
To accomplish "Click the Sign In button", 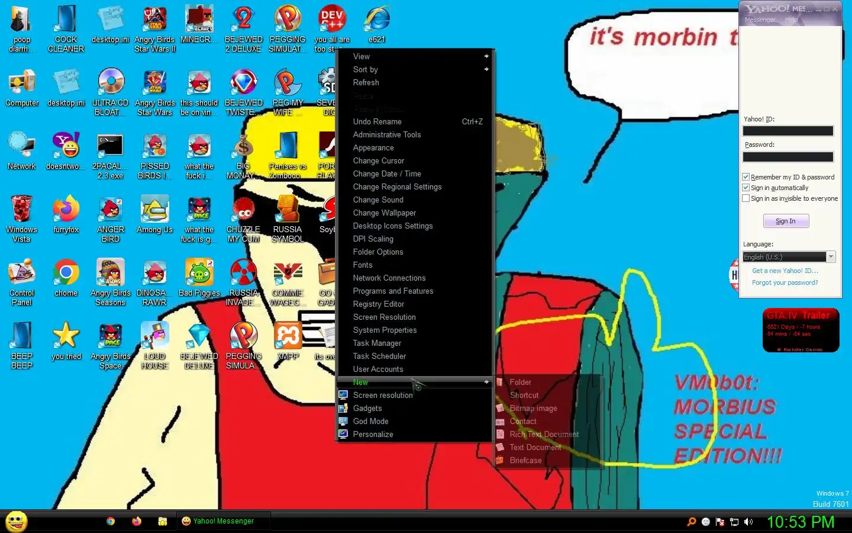I will point(786,221).
